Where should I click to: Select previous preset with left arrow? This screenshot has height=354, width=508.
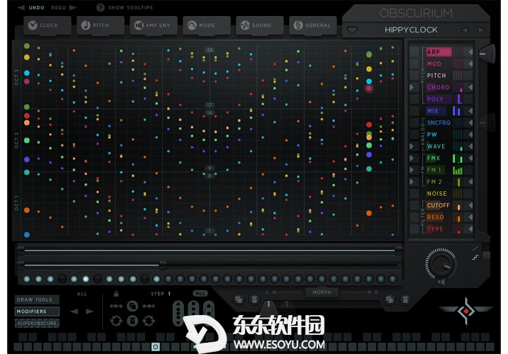click(465, 30)
